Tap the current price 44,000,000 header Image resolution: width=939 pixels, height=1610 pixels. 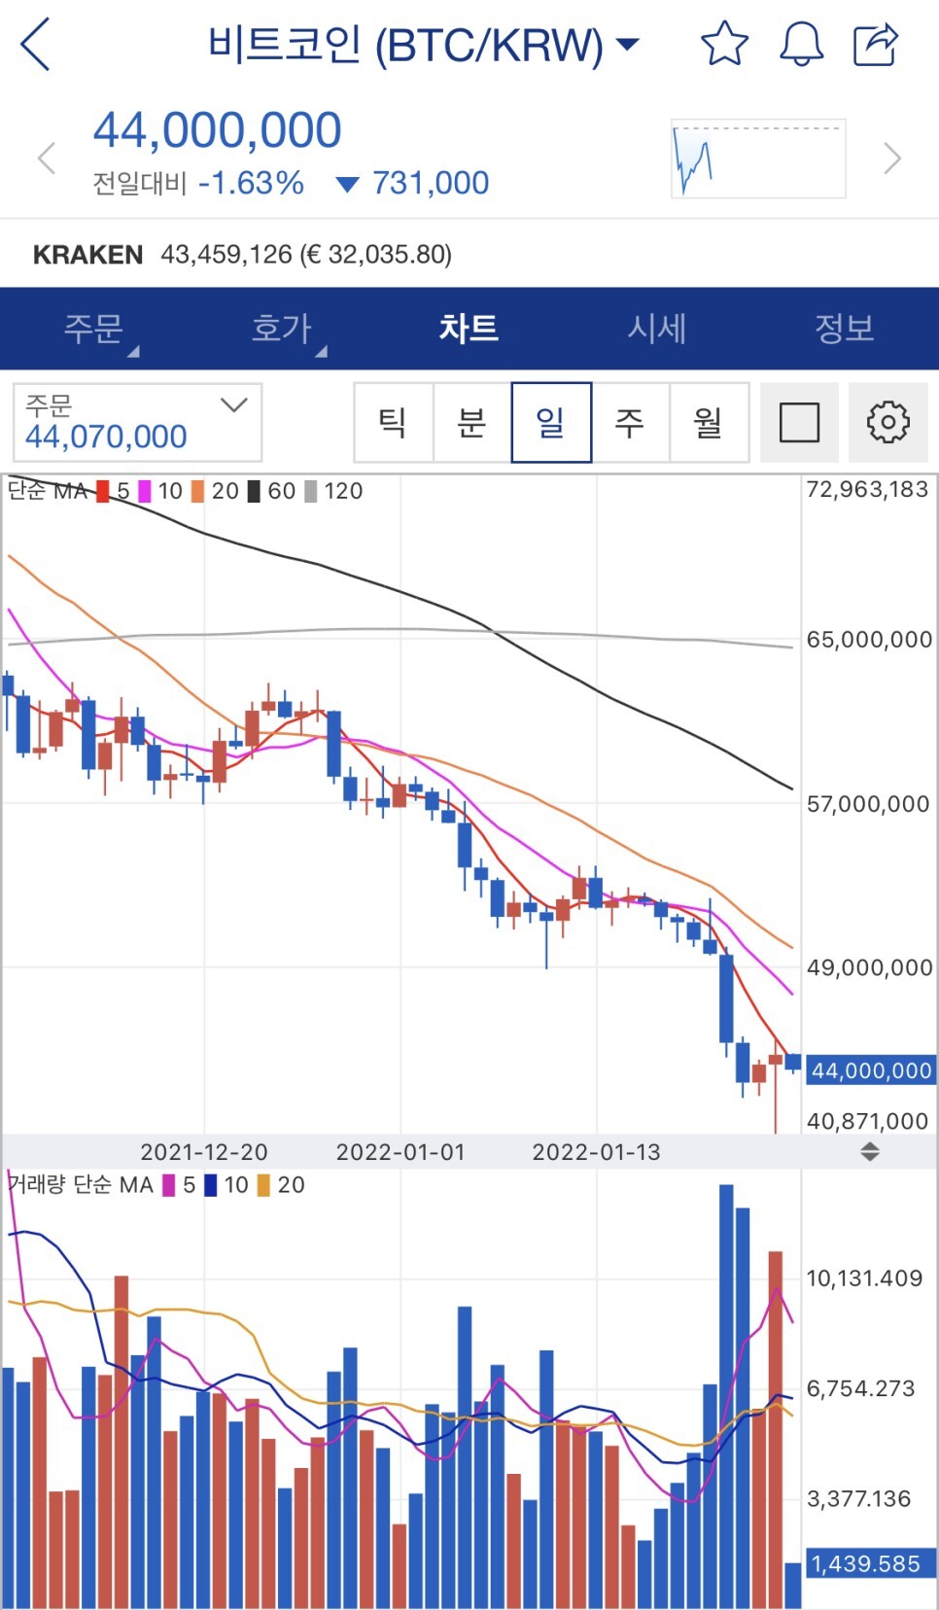(217, 130)
